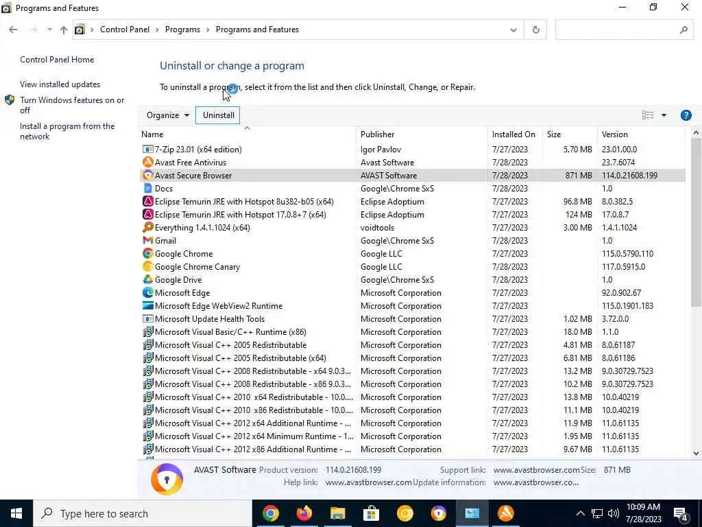Click the Visual Basic/C++ Runtime (x86) icon
The width and height of the screenshot is (702, 527).
pyautogui.click(x=147, y=331)
